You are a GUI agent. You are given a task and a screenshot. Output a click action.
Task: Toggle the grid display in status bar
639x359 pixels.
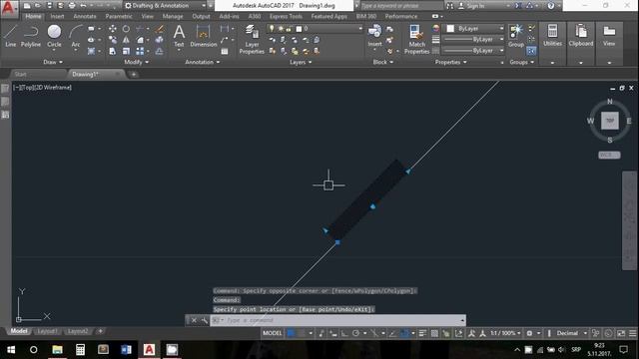click(291, 333)
